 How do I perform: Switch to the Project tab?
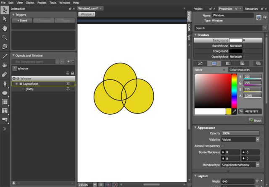(198, 9)
